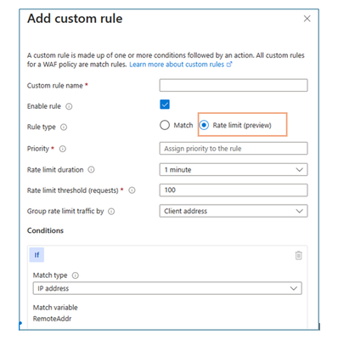Select the Match rule type radio button
This screenshot has height=340, width=338.
(165, 125)
